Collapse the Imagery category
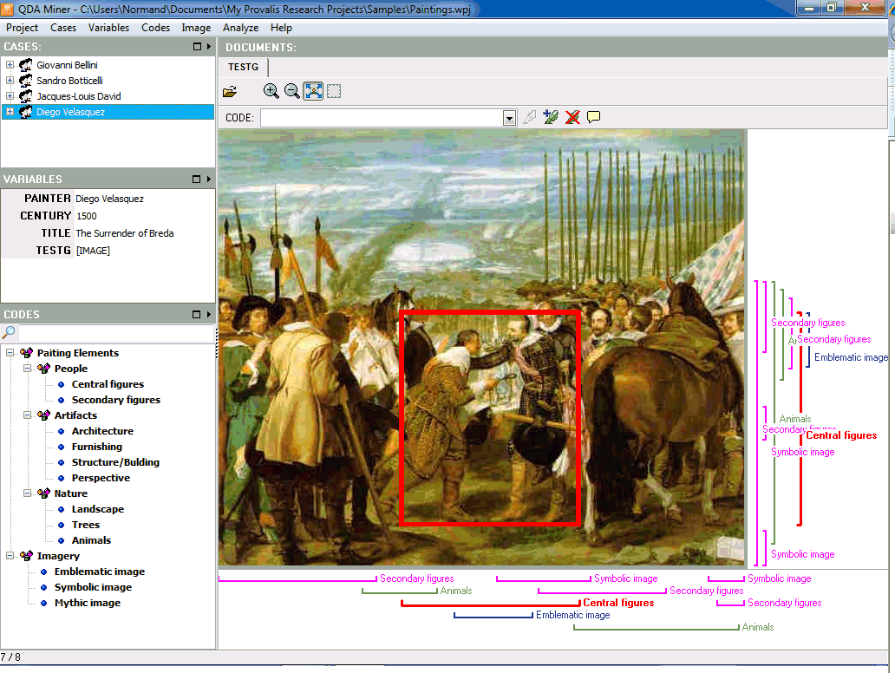This screenshot has width=895, height=673. click(10, 555)
